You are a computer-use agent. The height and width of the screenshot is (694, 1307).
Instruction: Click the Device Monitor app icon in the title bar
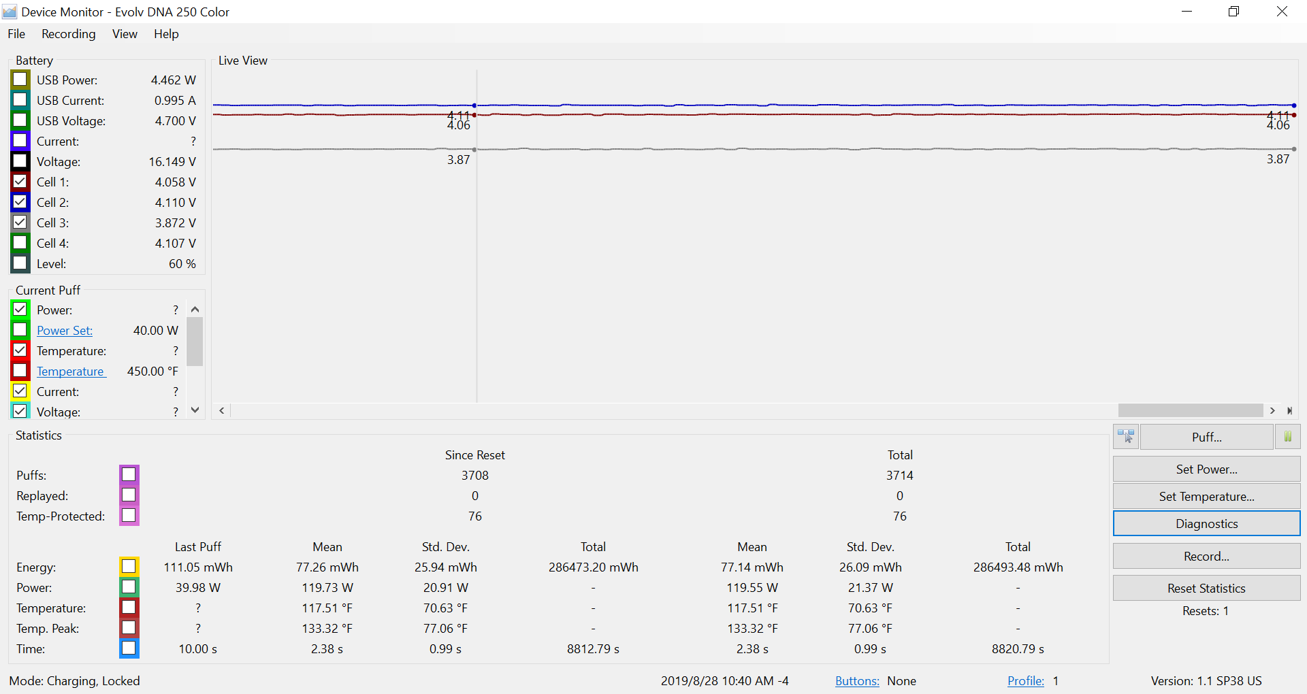click(x=10, y=12)
